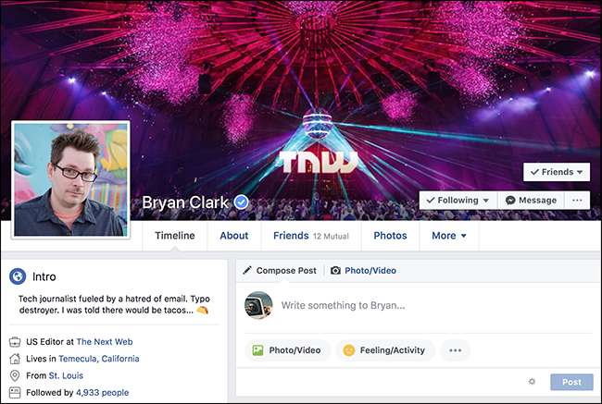Open the three-dot menu beside Message
Screen dimensions: 602x404
tap(577, 200)
